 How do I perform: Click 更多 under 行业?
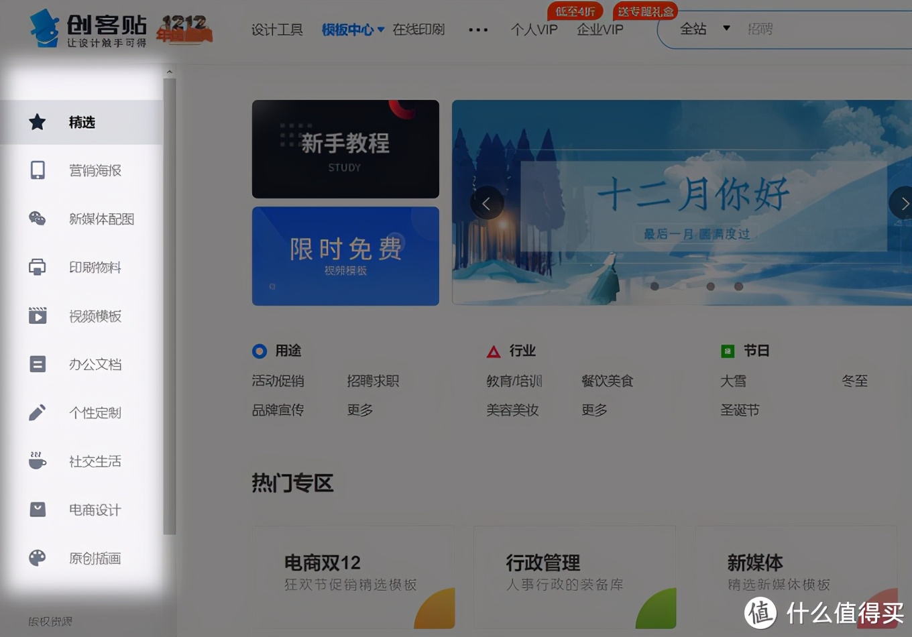click(x=594, y=410)
